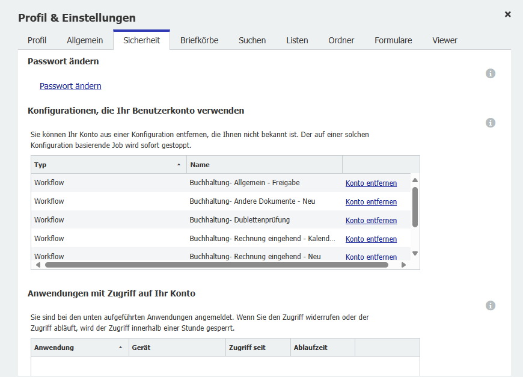Close the Profil & Einstellungen dialog
Screen dimensions: 523x377
pyautogui.click(x=507, y=14)
